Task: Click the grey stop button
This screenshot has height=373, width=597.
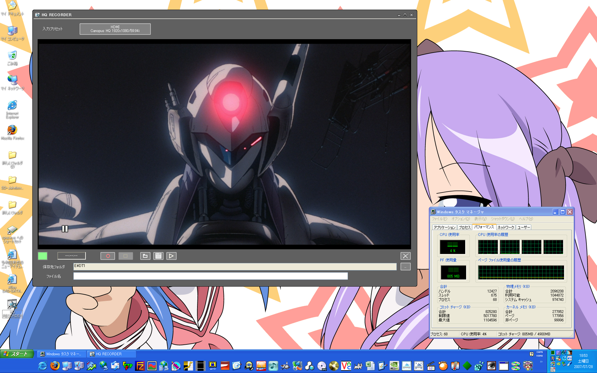Action: click(126, 256)
